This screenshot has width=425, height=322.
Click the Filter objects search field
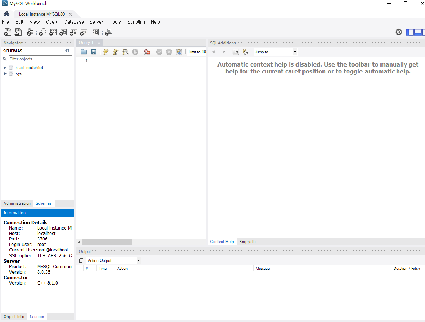(40, 59)
